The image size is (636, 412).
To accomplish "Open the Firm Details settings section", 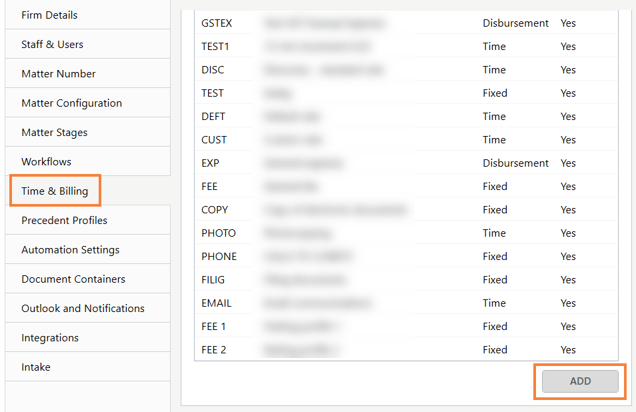I will (49, 15).
